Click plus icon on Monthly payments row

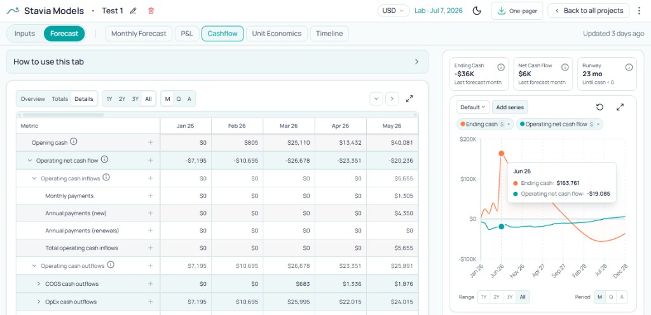click(150, 196)
